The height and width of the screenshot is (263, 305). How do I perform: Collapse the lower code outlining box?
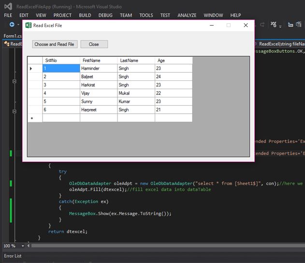tap(14, 111)
